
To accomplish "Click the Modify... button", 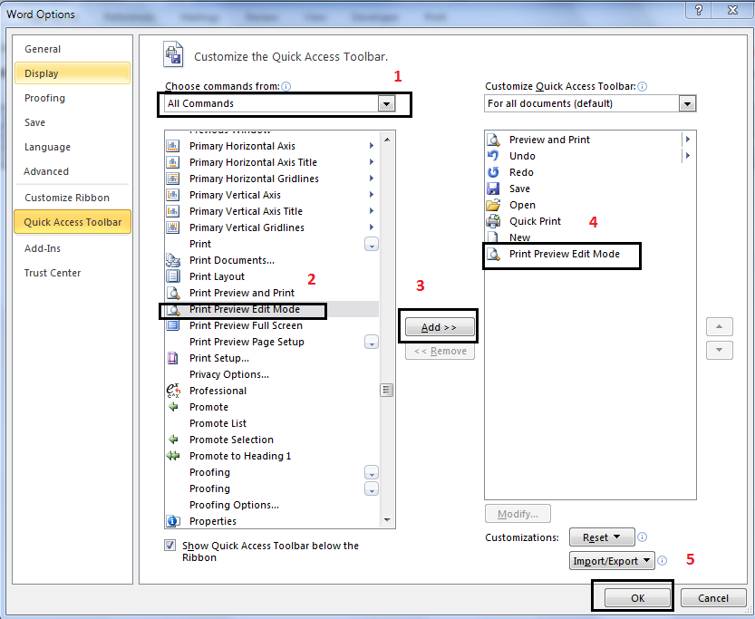I will click(518, 514).
